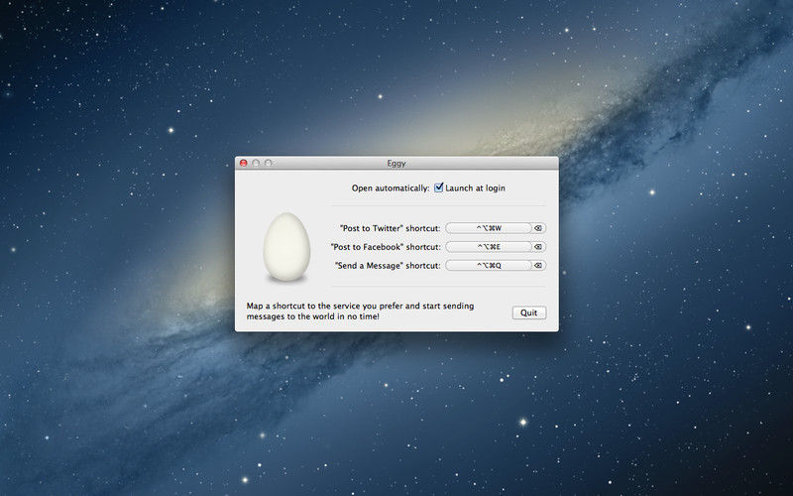Quit the Eggy application
Image resolution: width=793 pixels, height=496 pixels.
point(529,312)
